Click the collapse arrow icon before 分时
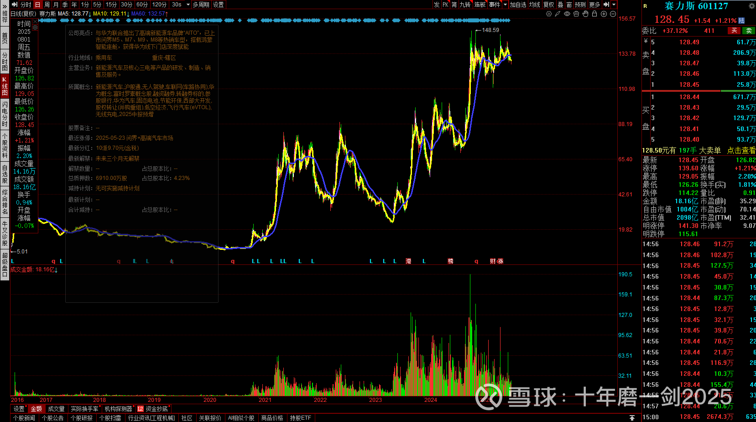 click(x=15, y=5)
